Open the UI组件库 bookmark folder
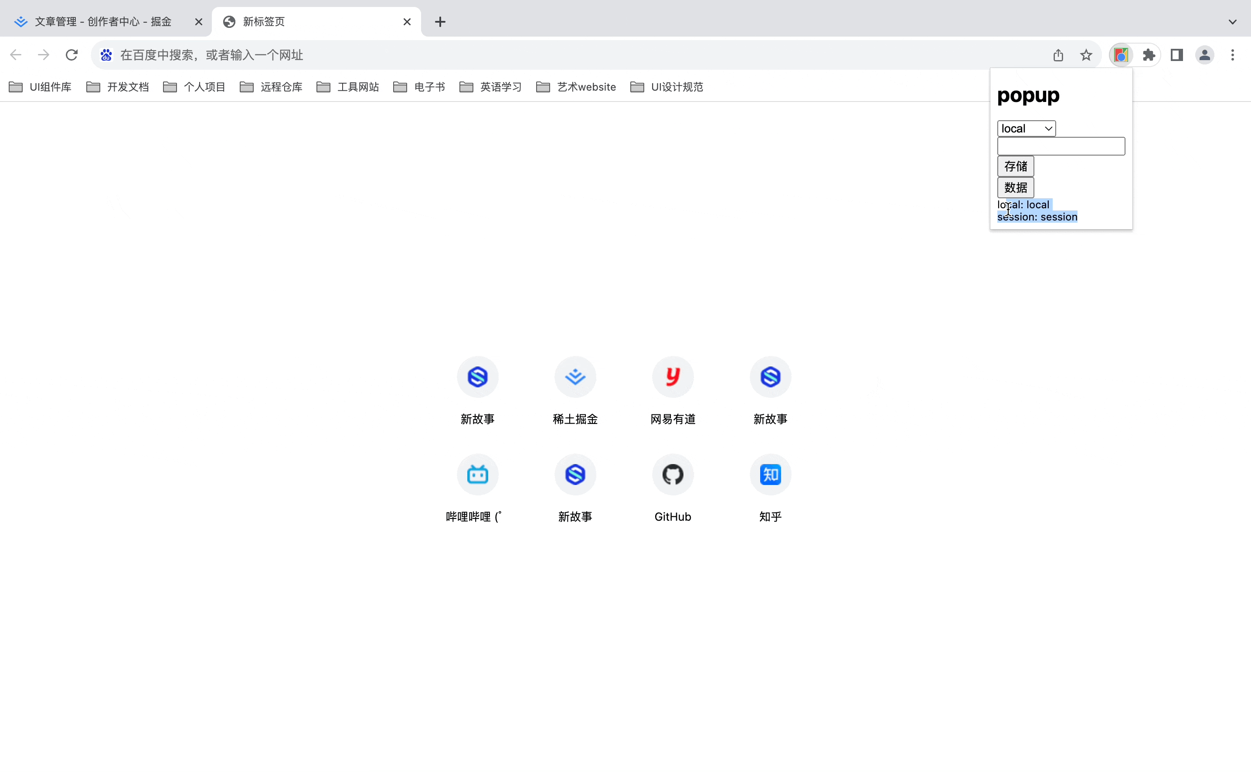Image resolution: width=1251 pixels, height=773 pixels. click(x=41, y=87)
